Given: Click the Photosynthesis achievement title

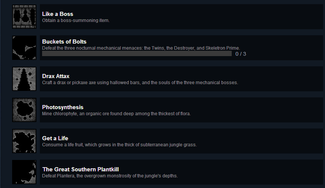Looking at the screenshot, I should click(x=63, y=107).
